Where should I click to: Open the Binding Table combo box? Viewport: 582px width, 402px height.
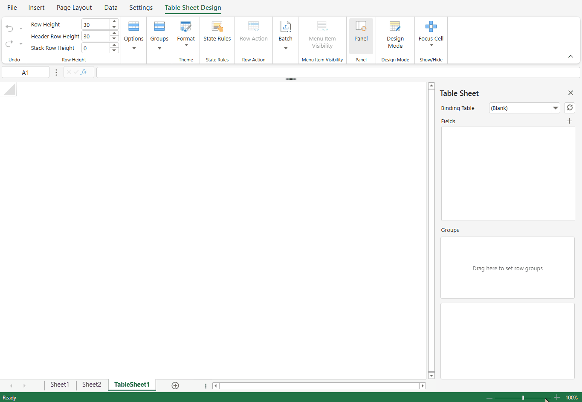[524, 108]
